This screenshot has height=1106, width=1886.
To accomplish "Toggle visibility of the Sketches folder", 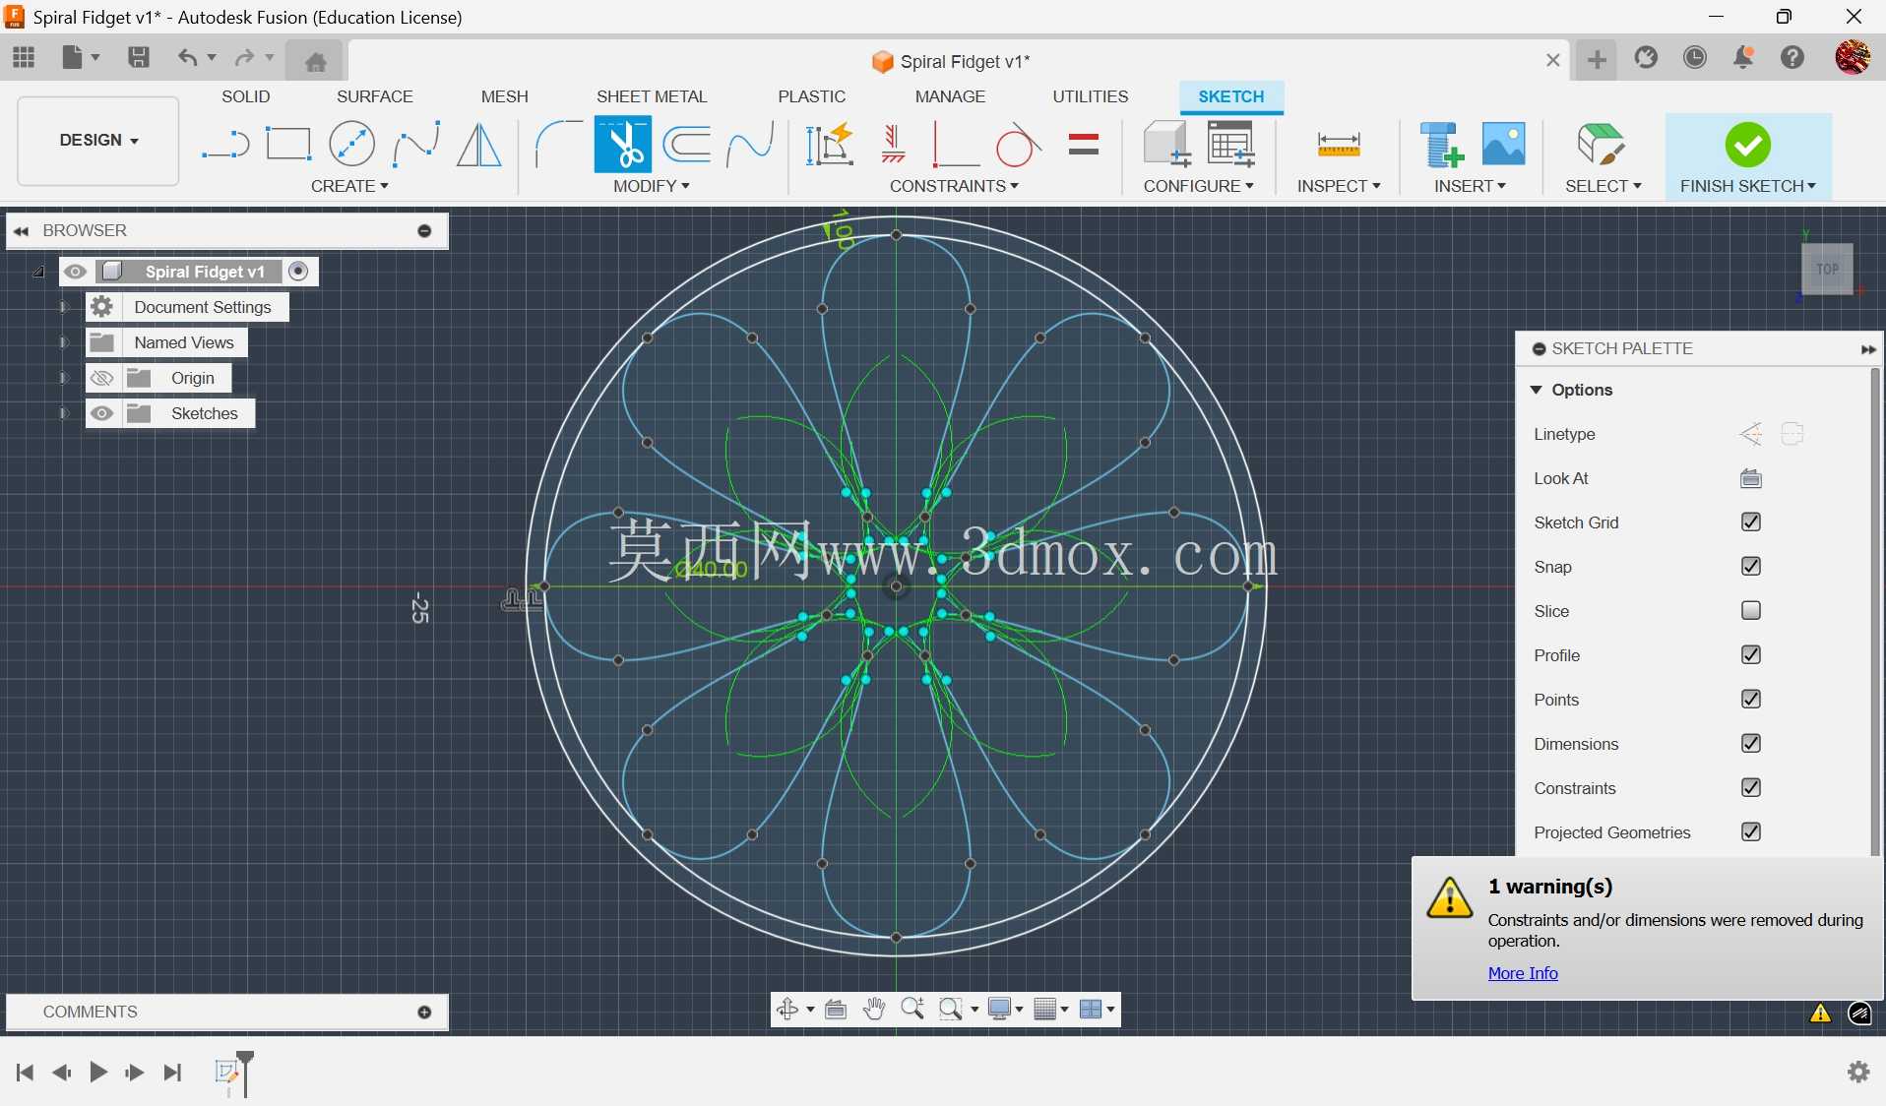I will (x=101, y=413).
